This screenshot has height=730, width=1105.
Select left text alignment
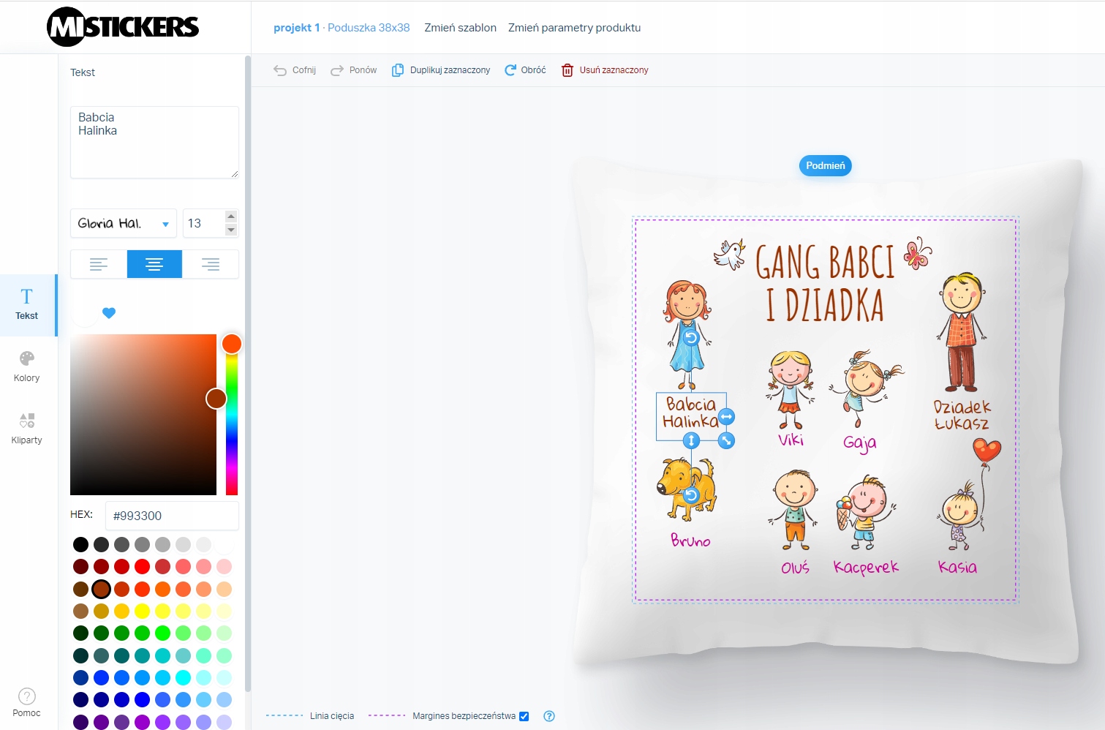(99, 264)
